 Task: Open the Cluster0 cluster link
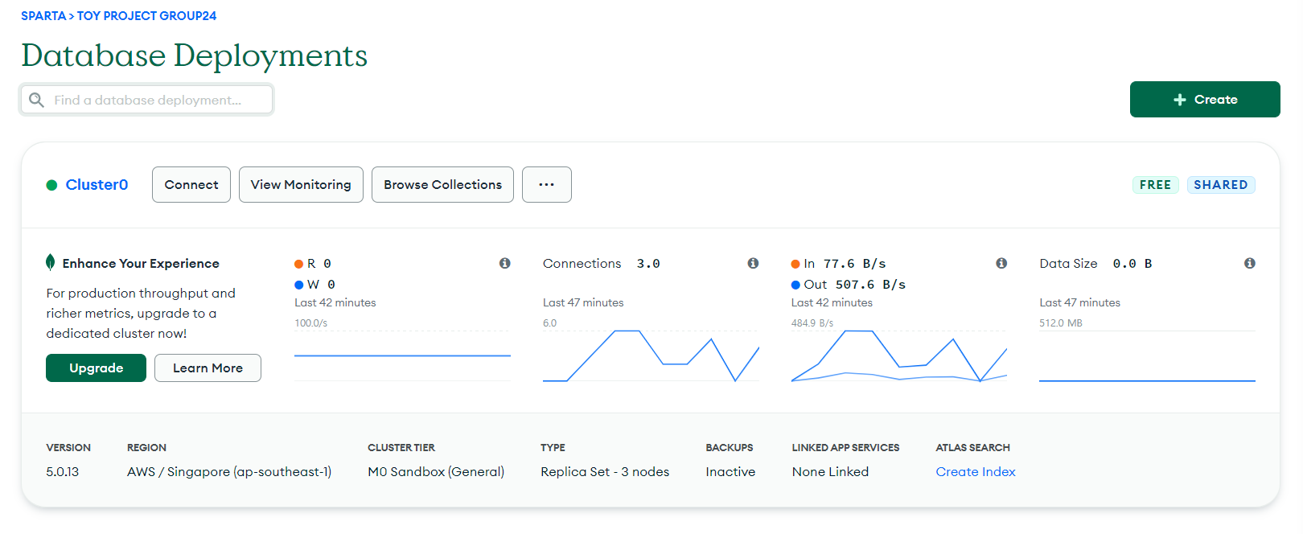pyautogui.click(x=97, y=185)
